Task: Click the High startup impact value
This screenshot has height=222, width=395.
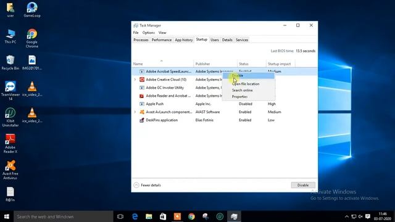Action: pos(272,104)
